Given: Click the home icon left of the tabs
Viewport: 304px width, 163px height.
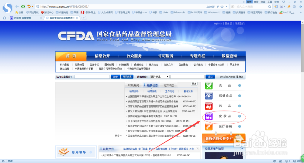Looking at the screenshot, I should pos(5,18).
